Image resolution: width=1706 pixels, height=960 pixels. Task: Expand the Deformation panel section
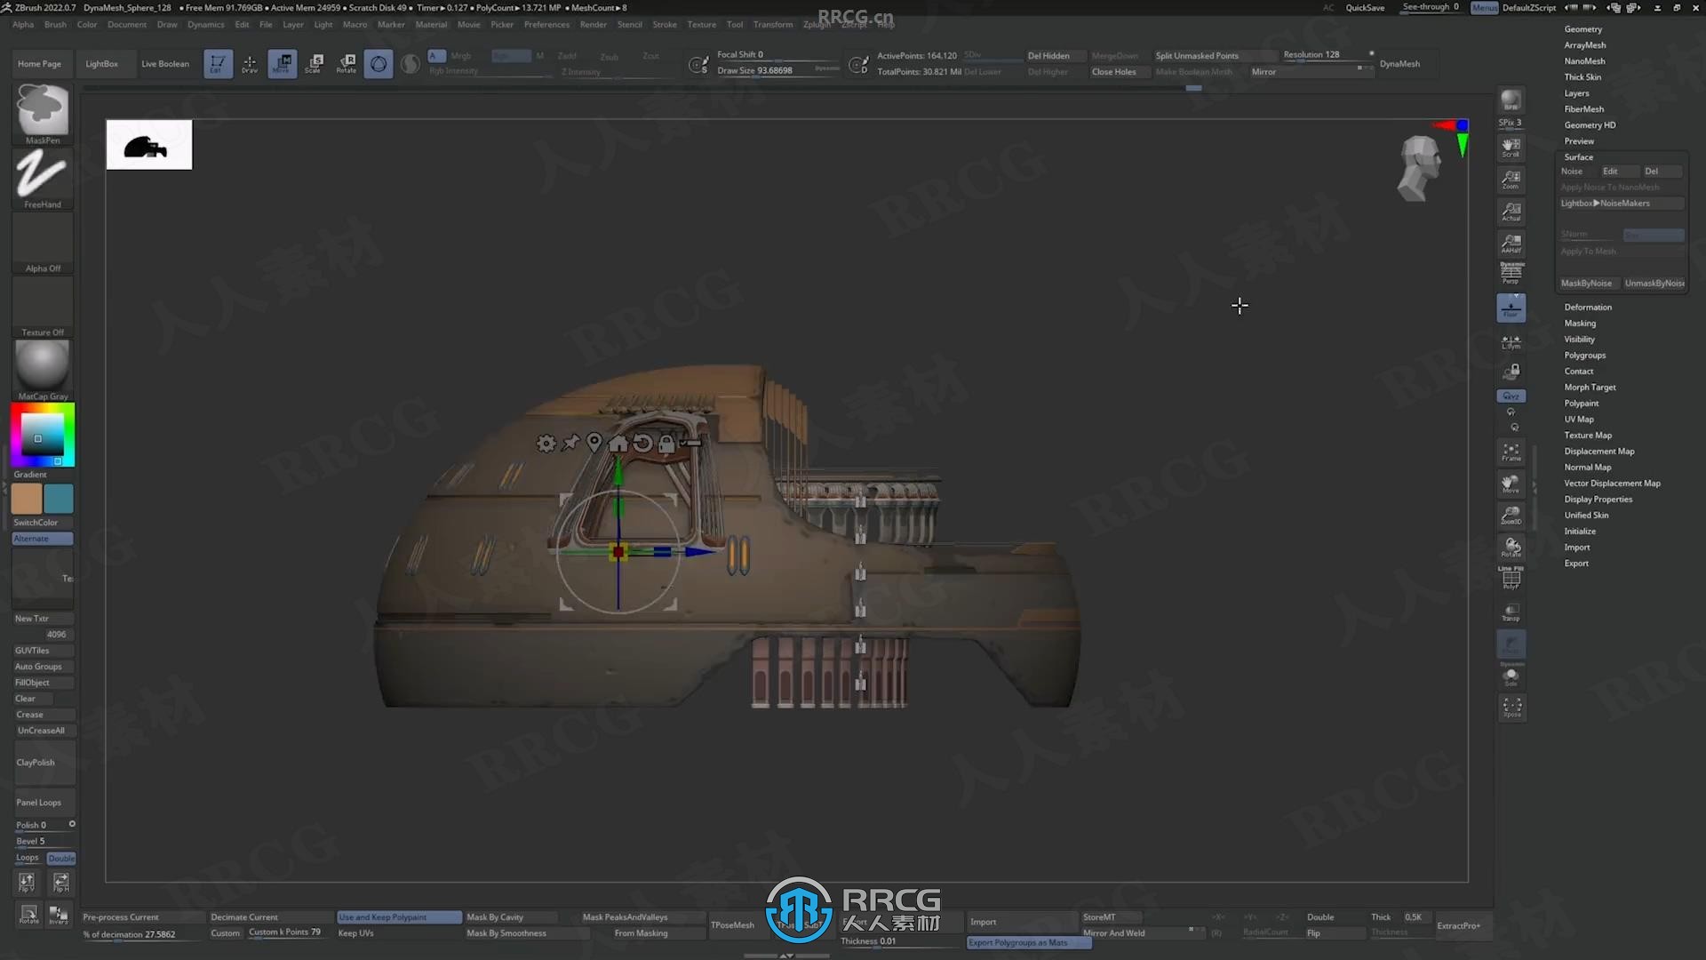coord(1589,306)
